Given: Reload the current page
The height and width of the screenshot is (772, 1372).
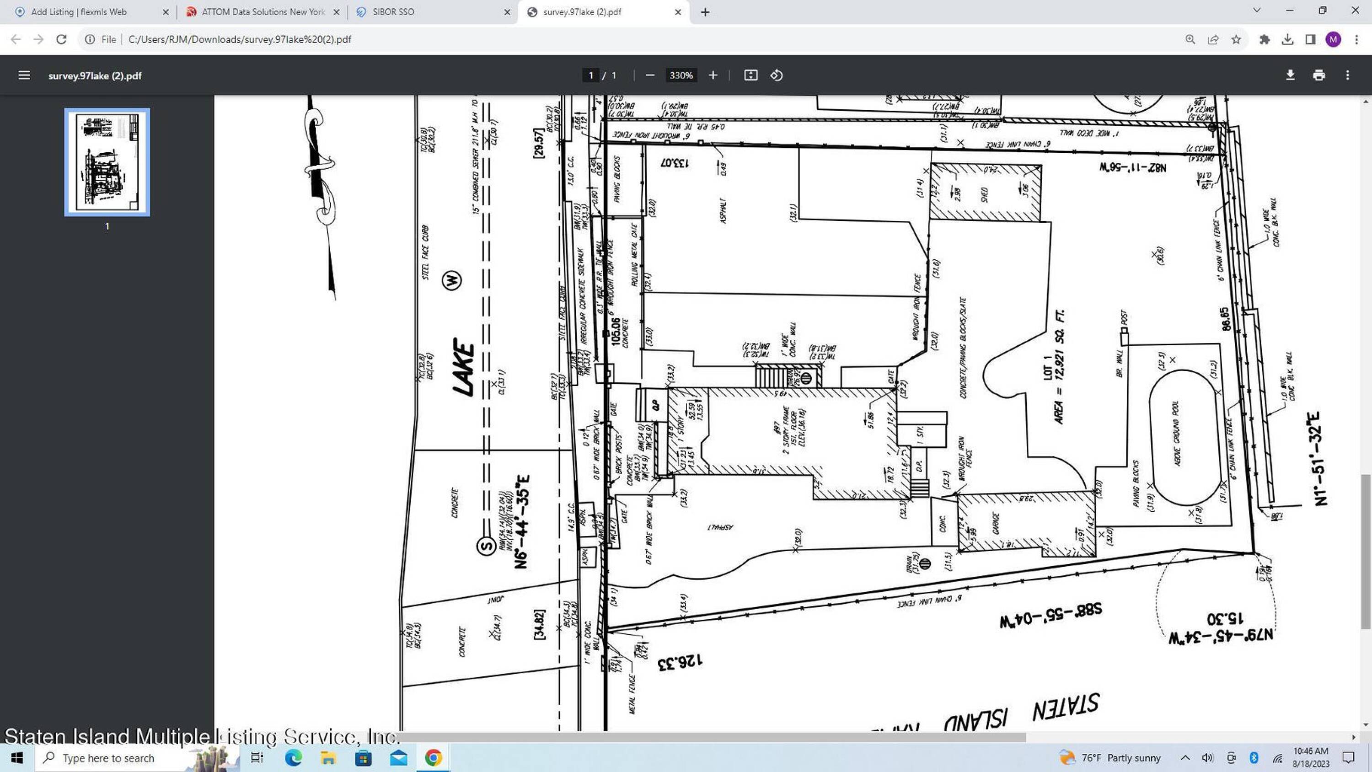Looking at the screenshot, I should (x=61, y=39).
